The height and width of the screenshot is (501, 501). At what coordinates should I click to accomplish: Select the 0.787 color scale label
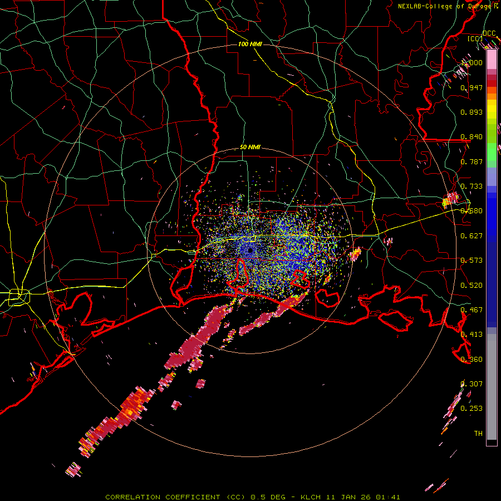tap(471, 161)
